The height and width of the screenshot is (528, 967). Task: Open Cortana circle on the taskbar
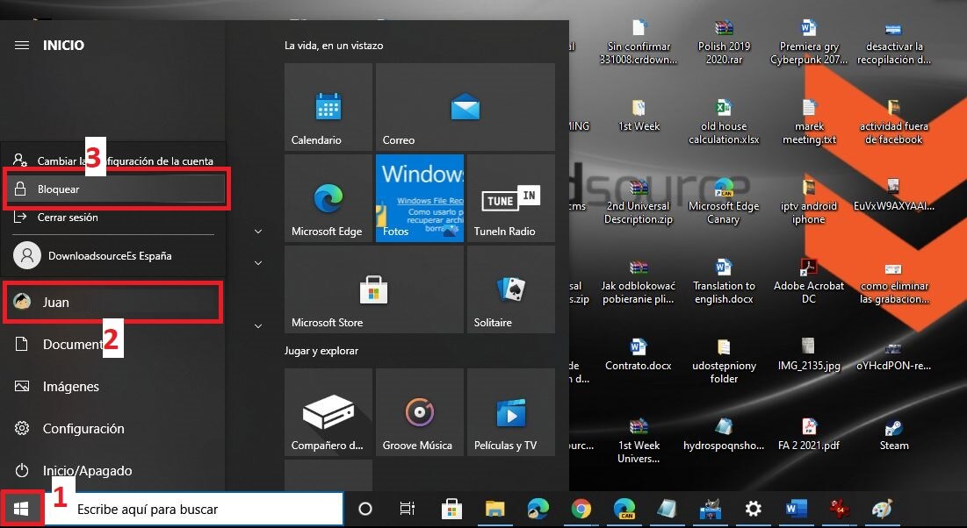365,509
